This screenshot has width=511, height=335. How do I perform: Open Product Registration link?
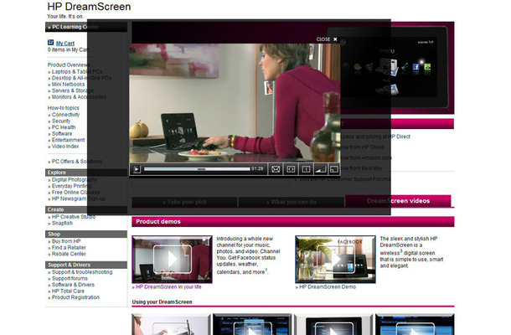[75, 297]
